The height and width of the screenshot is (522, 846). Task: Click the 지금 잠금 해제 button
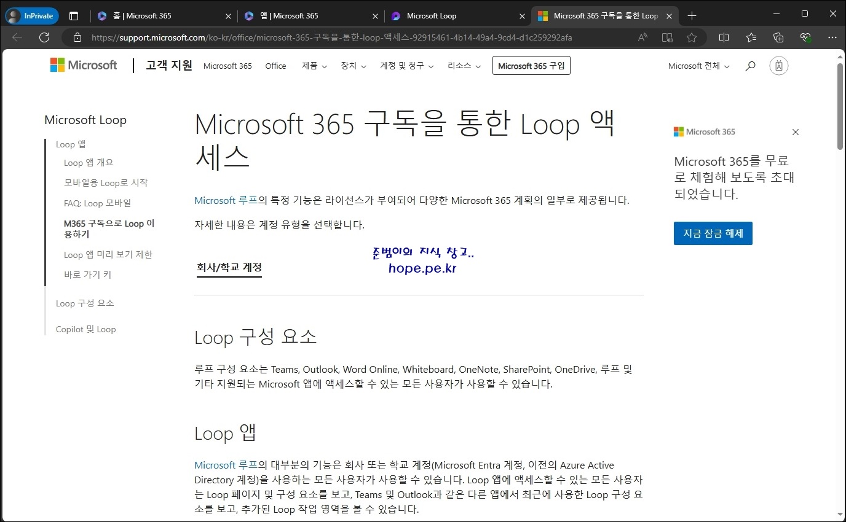click(713, 233)
